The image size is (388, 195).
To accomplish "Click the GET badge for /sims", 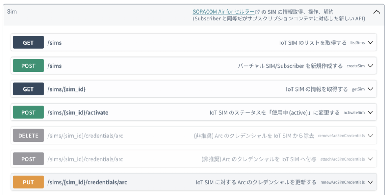I will click(28, 43).
